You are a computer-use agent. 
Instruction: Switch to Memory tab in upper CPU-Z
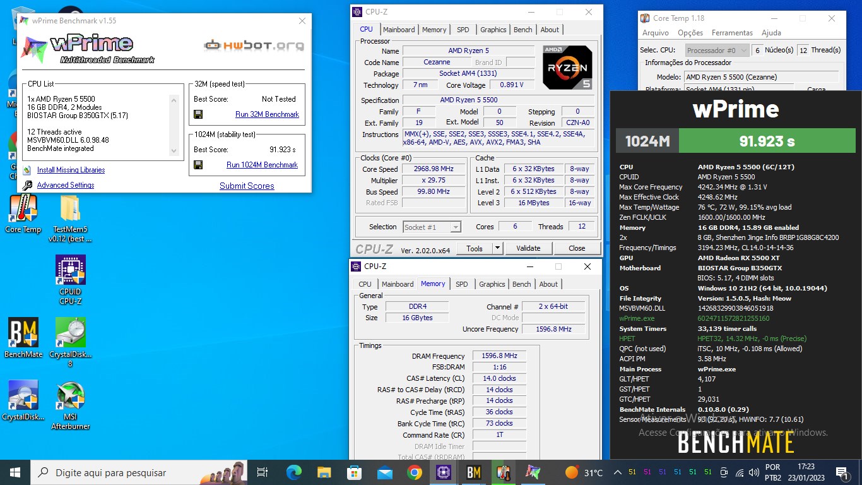pos(434,30)
